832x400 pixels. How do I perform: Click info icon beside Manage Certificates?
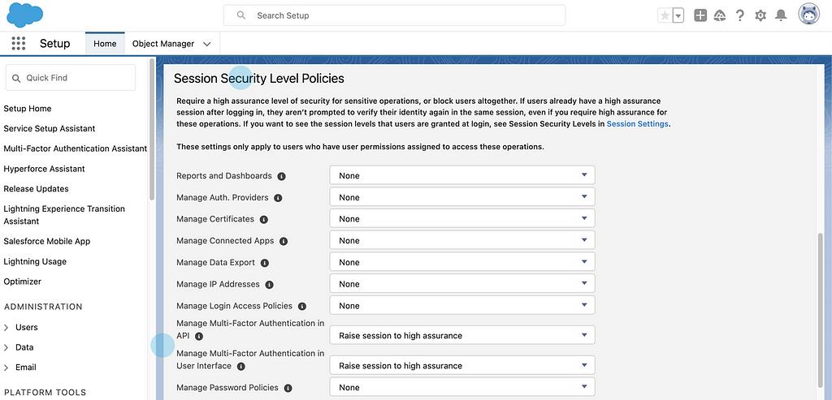264,220
